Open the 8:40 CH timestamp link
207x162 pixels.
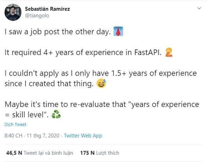point(14,136)
